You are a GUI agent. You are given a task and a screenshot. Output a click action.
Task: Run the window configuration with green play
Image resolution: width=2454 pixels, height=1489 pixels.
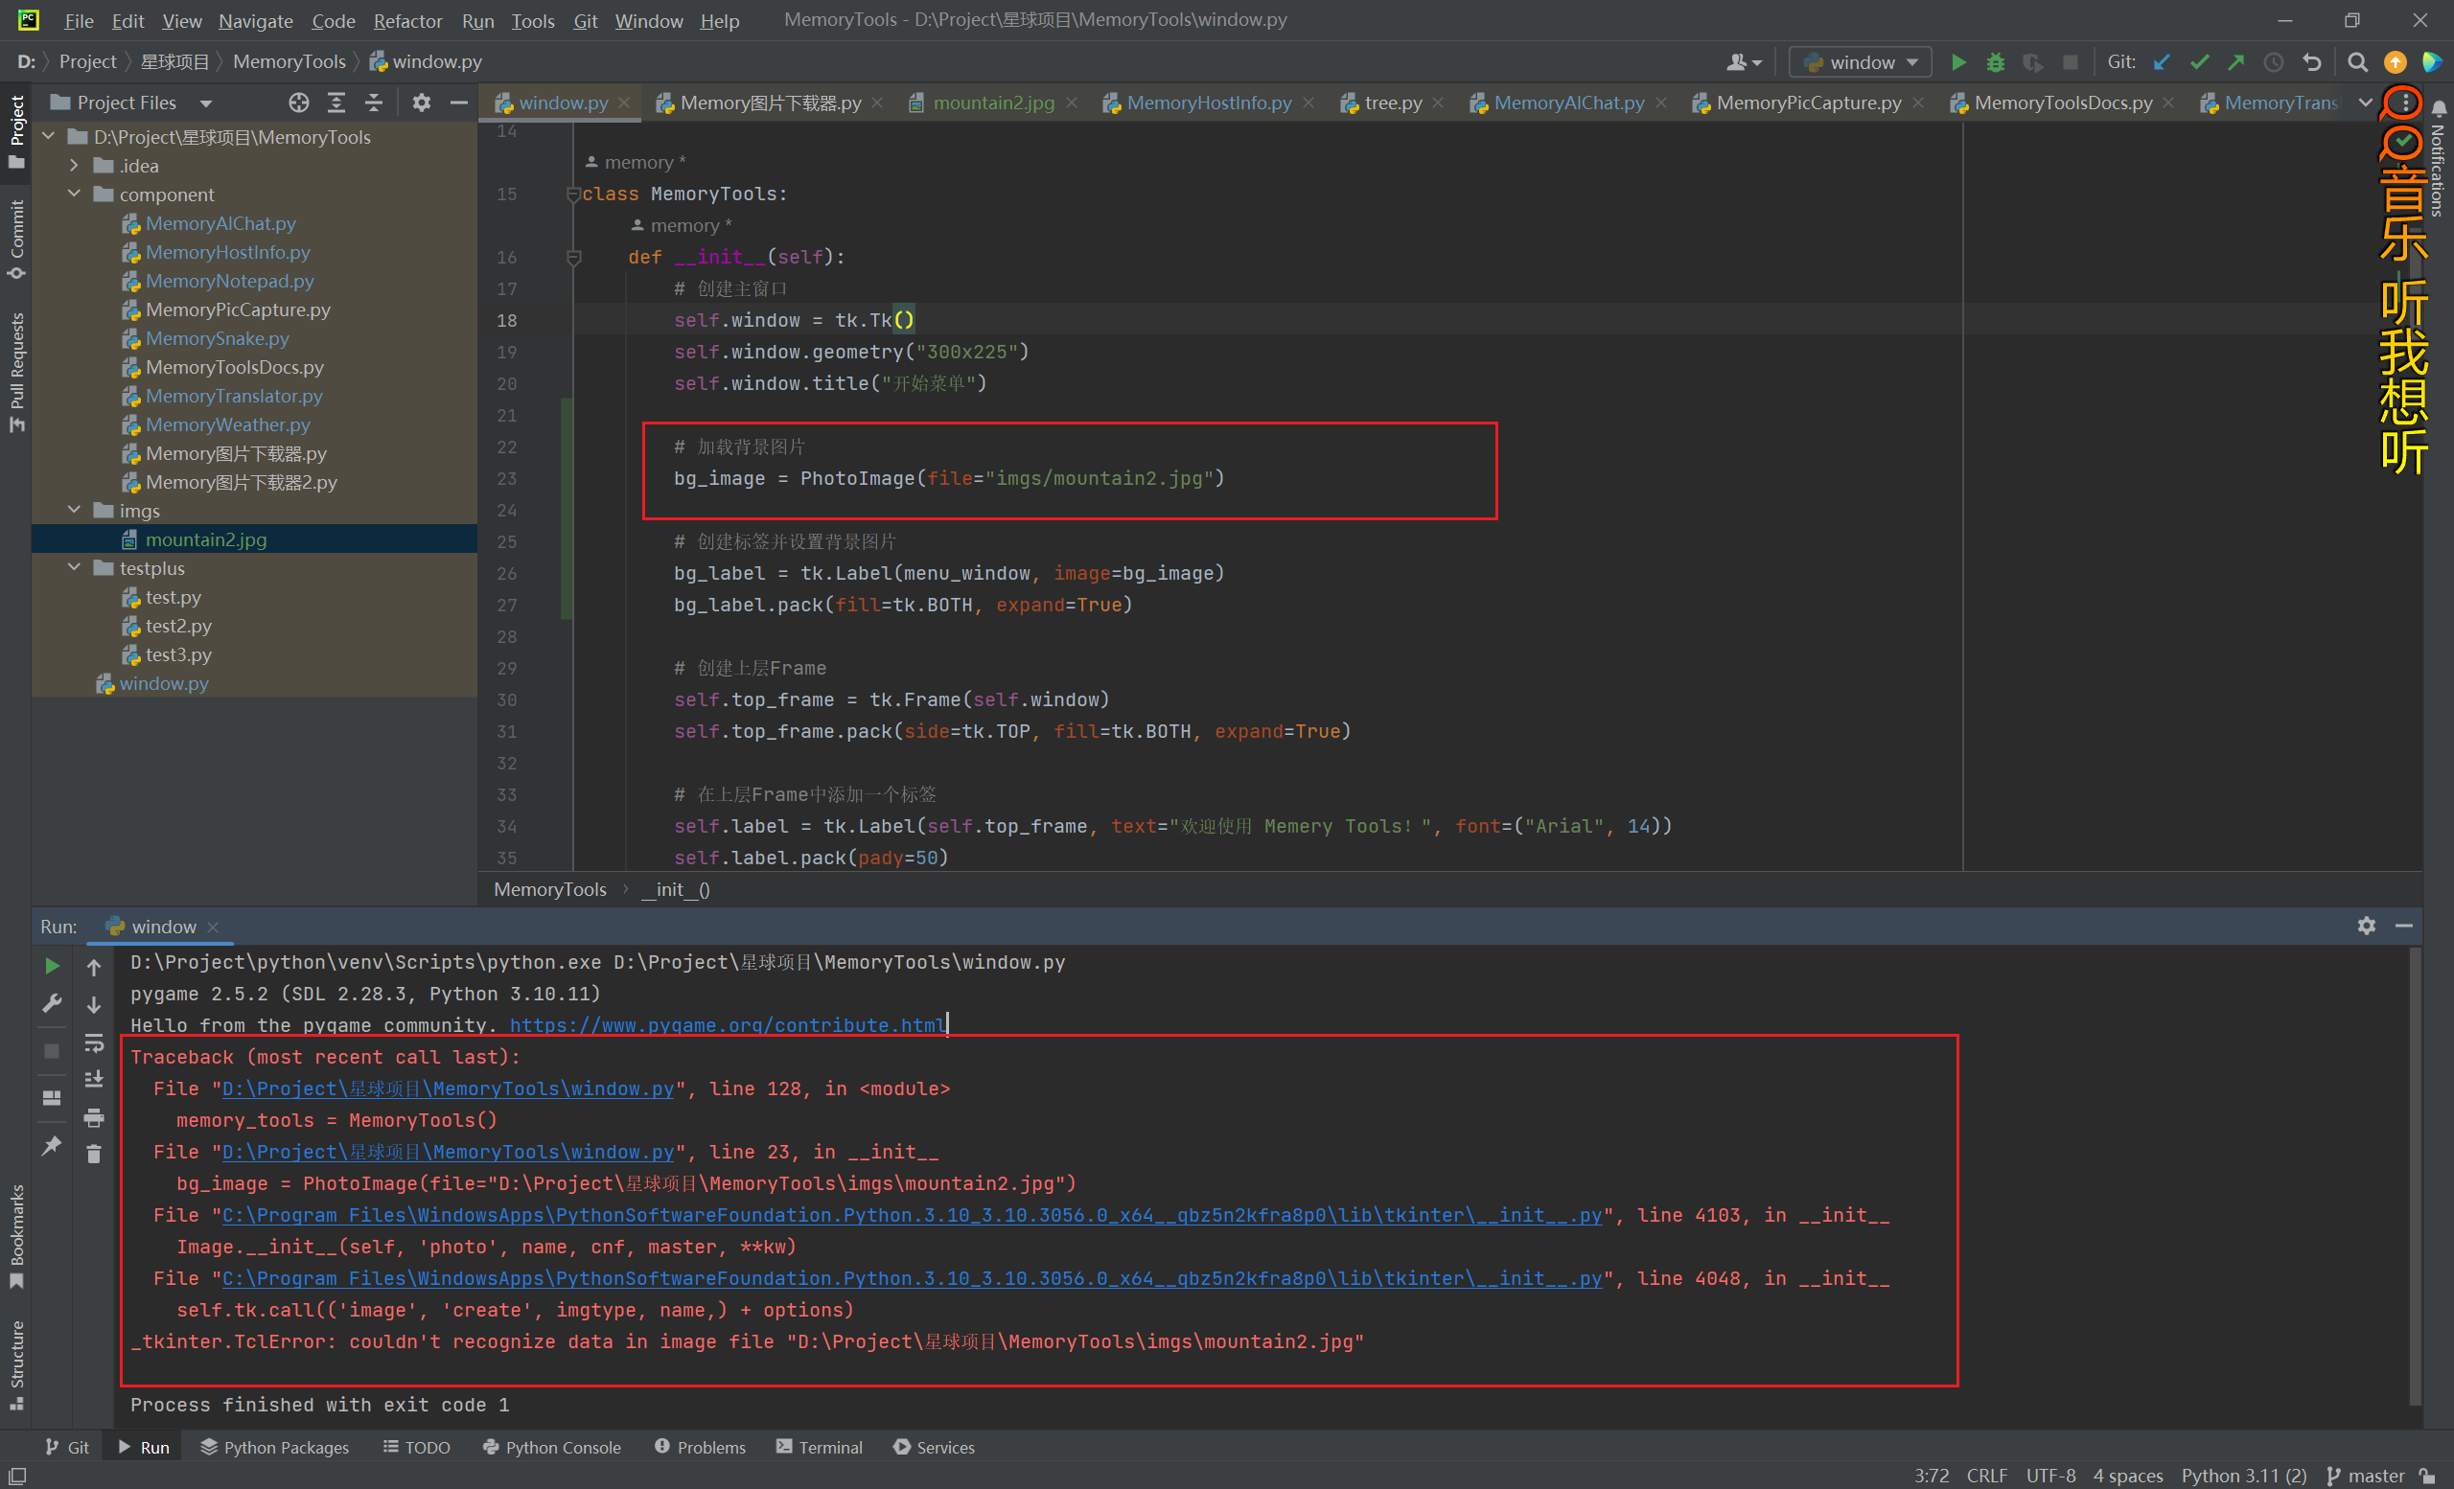[x=1958, y=61]
